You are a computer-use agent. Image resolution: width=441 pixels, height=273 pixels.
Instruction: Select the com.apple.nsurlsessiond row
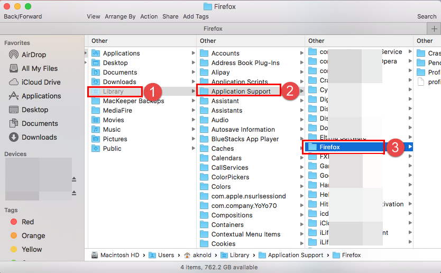[250, 196]
